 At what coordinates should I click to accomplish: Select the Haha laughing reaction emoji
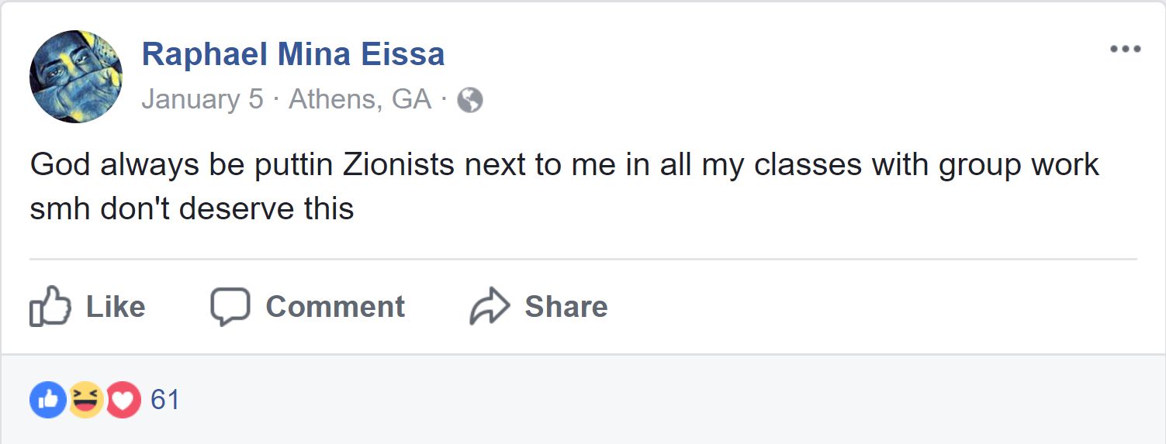[85, 400]
